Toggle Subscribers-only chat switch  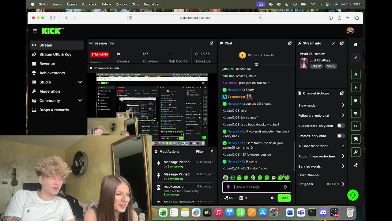pos(341,126)
